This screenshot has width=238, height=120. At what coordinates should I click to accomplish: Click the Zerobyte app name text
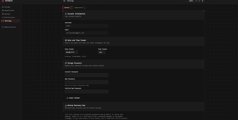pyautogui.click(x=9, y=1)
